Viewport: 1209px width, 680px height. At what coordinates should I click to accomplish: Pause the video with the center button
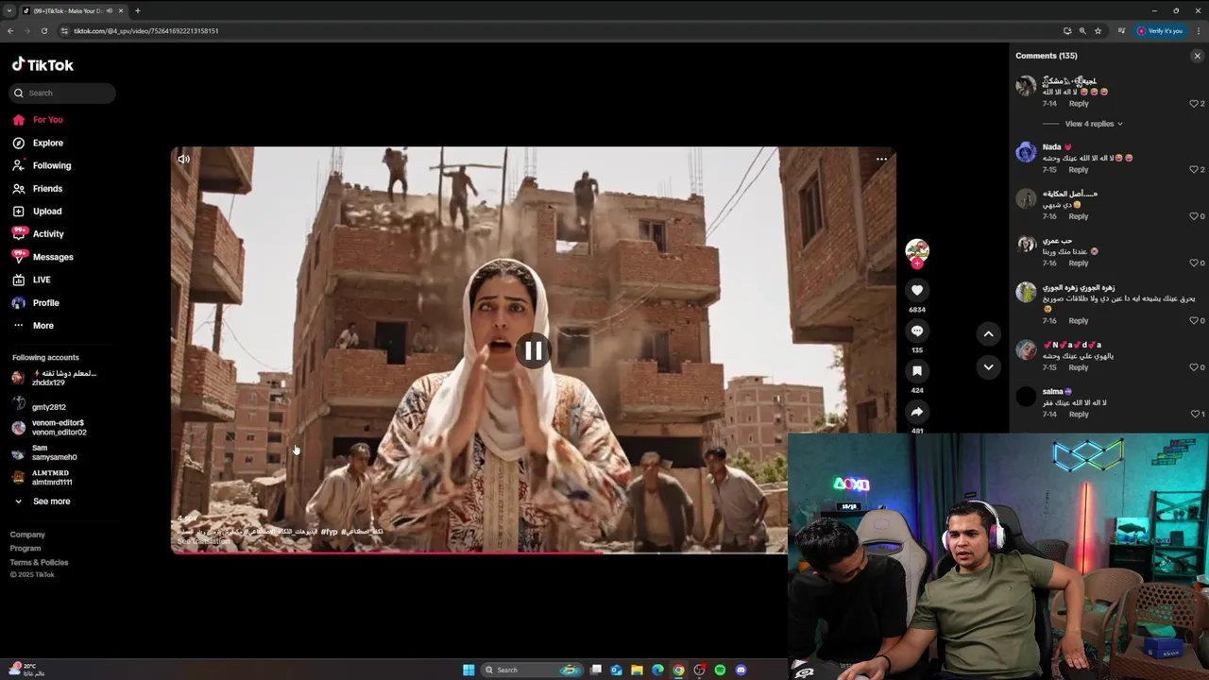click(534, 350)
